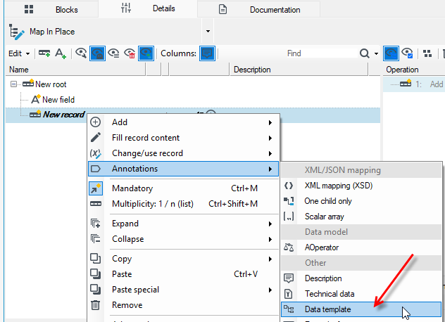The width and height of the screenshot is (445, 322).
Task: Toggle the Mandatory option
Action: (183, 188)
